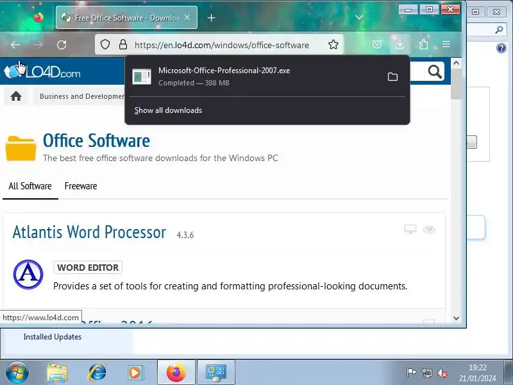Toggle the Firefox downloads panel button
The image size is (513, 385).
(x=399, y=44)
